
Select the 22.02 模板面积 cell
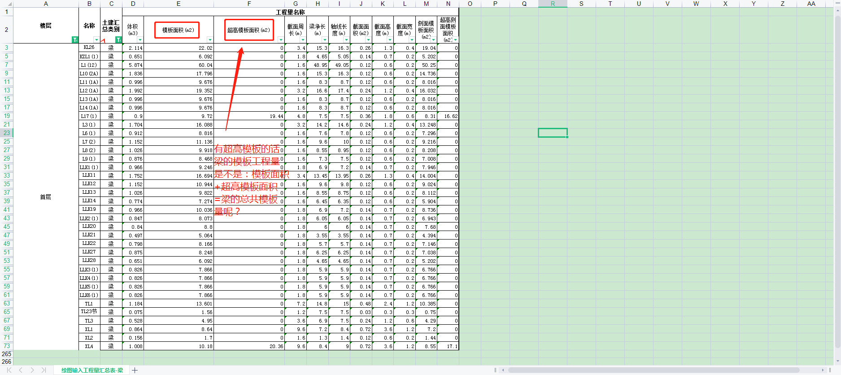(179, 48)
